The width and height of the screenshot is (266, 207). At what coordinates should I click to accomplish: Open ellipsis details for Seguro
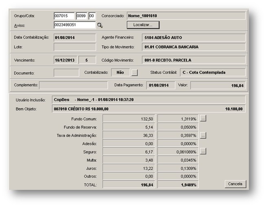click(x=203, y=152)
